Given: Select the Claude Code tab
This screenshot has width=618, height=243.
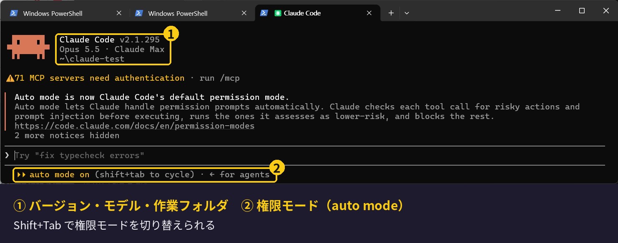Looking at the screenshot, I should tap(317, 13).
